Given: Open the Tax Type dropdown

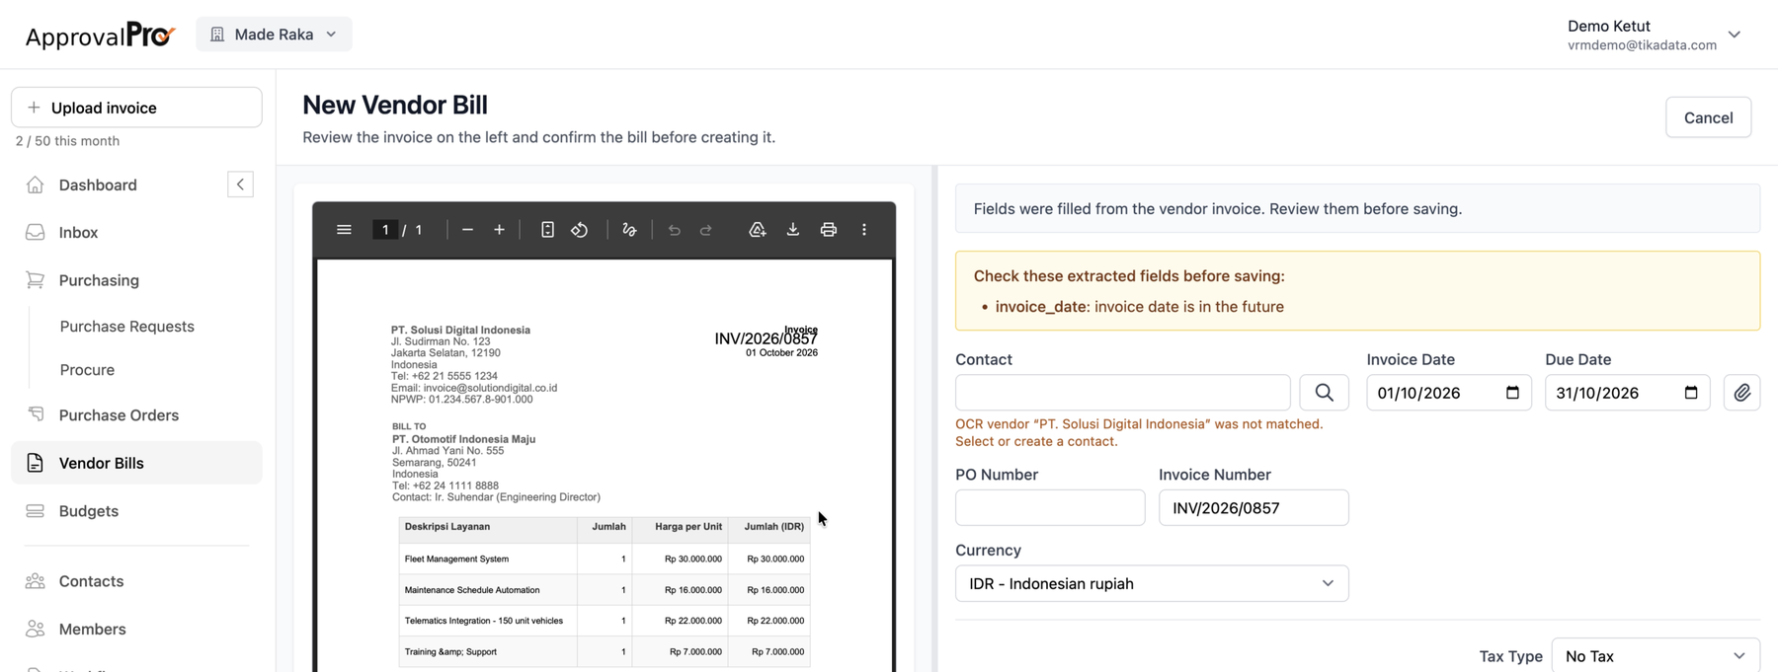Looking at the screenshot, I should [x=1656, y=656].
